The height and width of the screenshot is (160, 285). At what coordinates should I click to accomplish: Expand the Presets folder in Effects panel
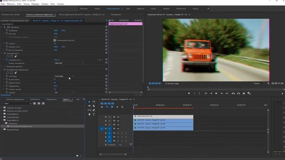coord(2,108)
